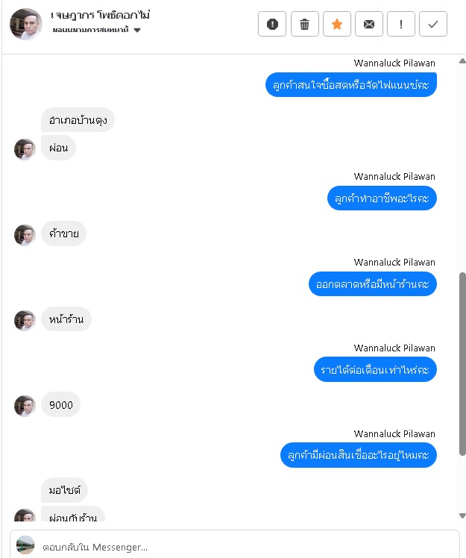The width and height of the screenshot is (466, 558).
Task: Click the avatar beside the ค้าขาย message
Action: coord(25,235)
